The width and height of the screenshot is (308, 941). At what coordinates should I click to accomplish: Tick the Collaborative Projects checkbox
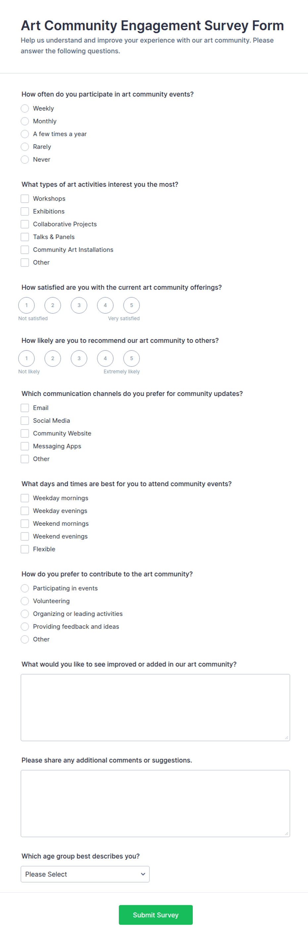point(25,224)
